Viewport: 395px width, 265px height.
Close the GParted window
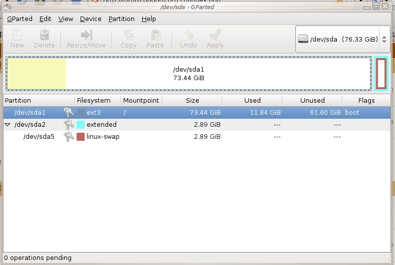click(385, 6)
